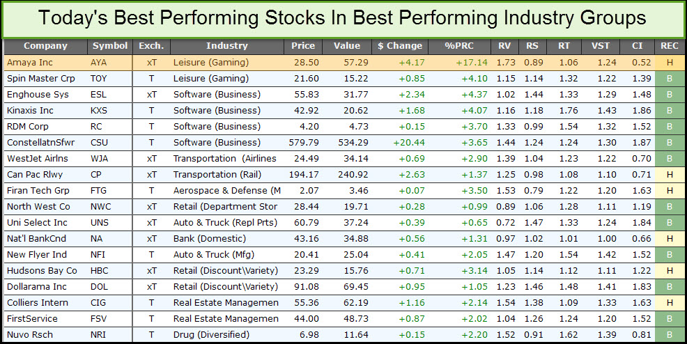Sort by the CI column header

click(x=637, y=46)
